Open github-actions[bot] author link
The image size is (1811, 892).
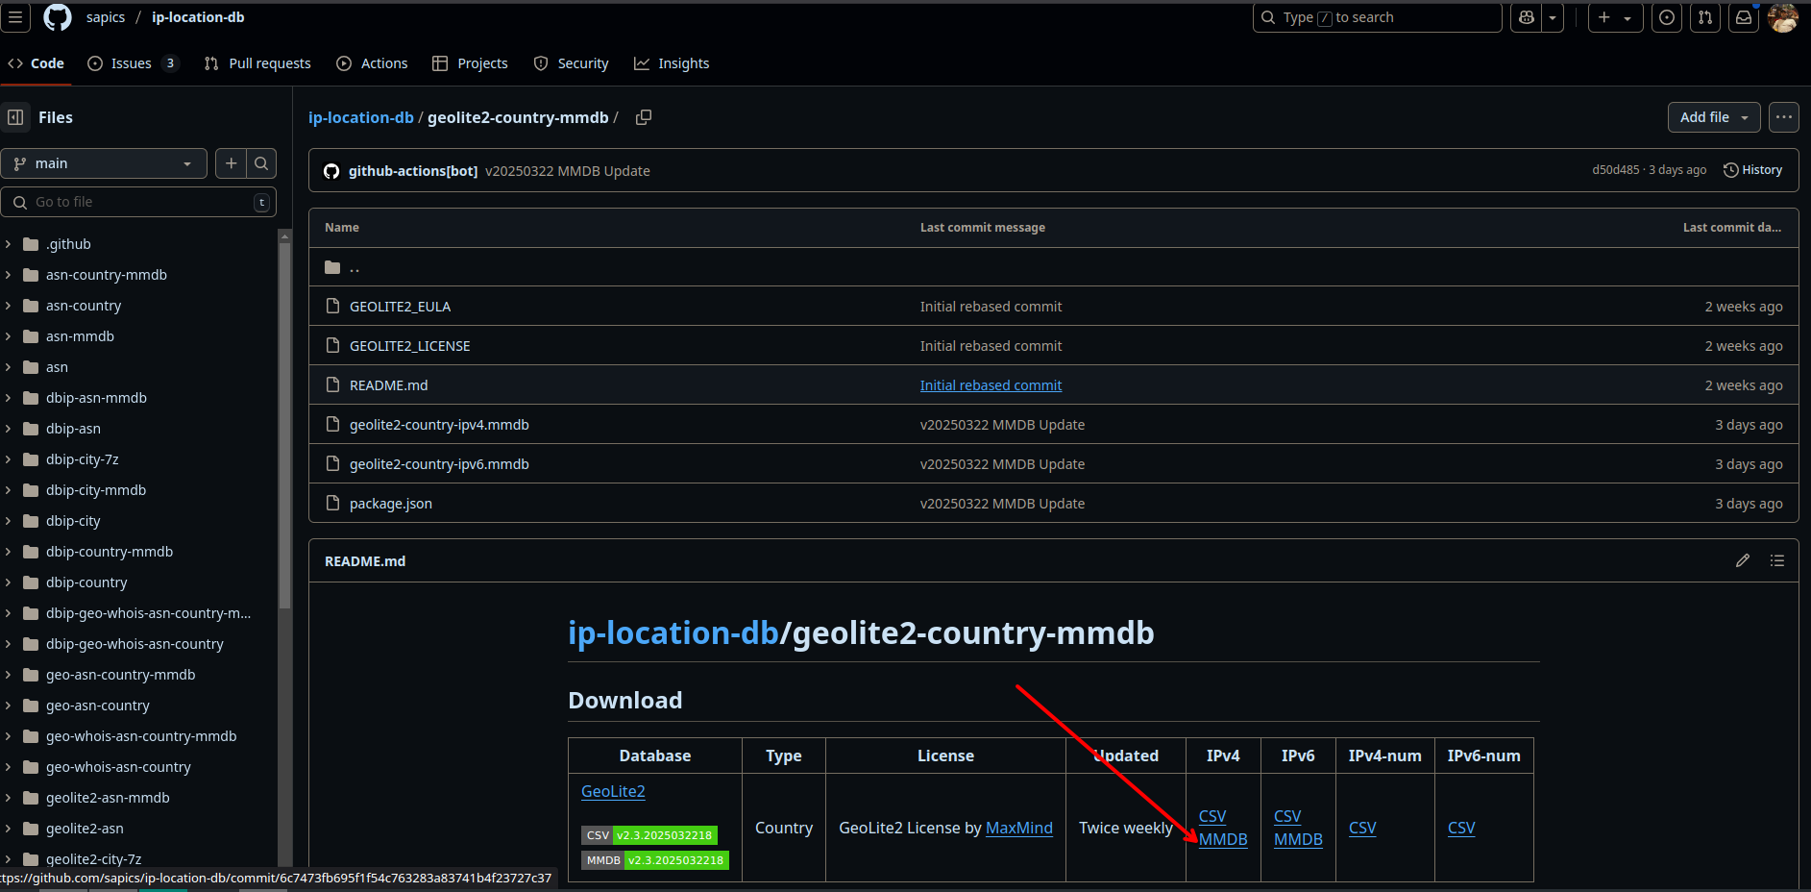point(413,171)
